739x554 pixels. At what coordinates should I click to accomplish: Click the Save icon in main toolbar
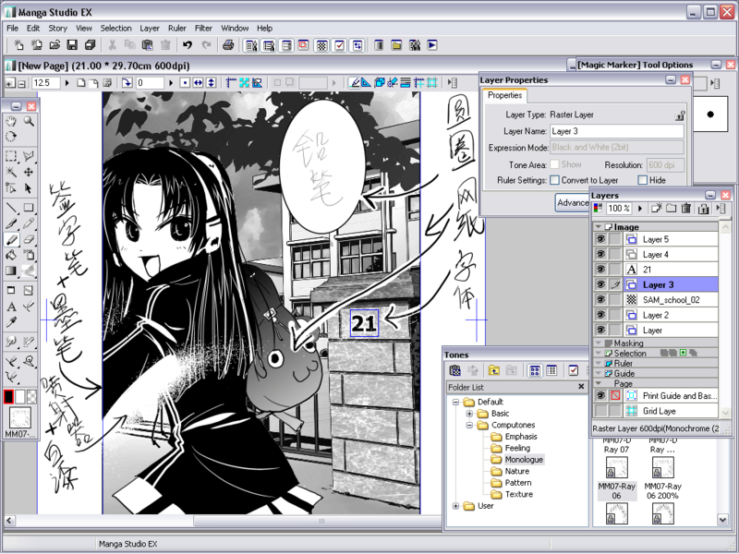click(72, 45)
